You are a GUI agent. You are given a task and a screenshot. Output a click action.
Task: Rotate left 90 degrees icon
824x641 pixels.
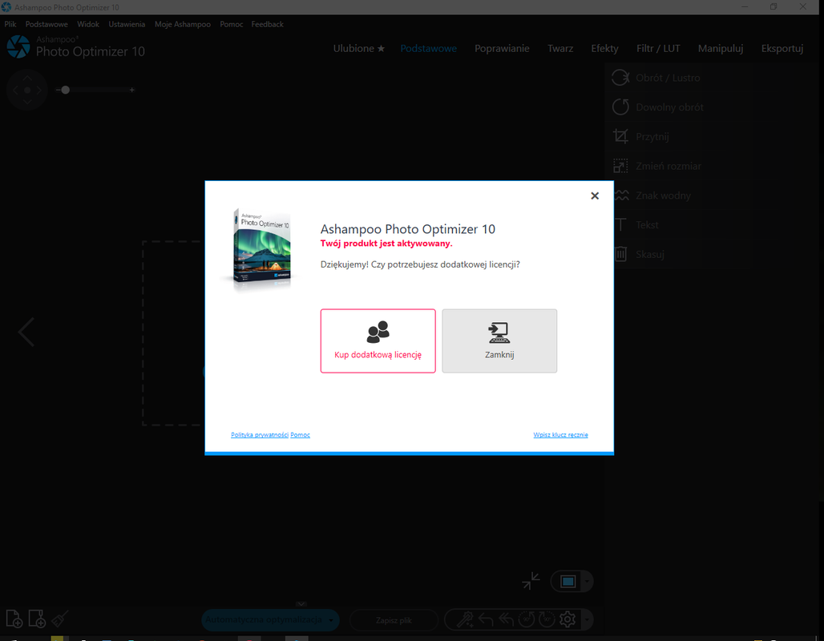[x=526, y=619]
